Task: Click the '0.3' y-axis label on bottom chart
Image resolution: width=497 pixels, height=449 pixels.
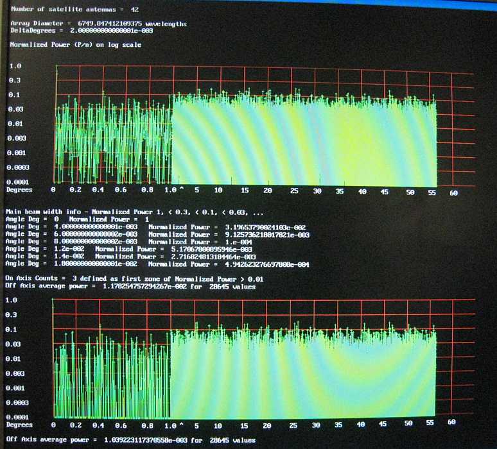Action: pyautogui.click(x=11, y=315)
